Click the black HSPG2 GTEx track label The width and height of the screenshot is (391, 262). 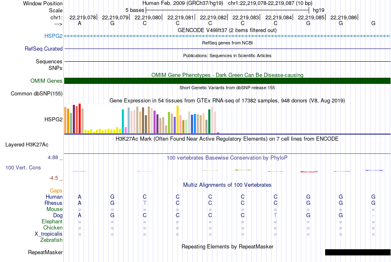pyautogui.click(x=54, y=119)
